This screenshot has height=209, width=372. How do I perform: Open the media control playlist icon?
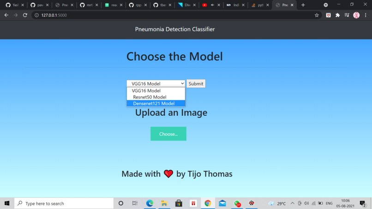tap(347, 15)
